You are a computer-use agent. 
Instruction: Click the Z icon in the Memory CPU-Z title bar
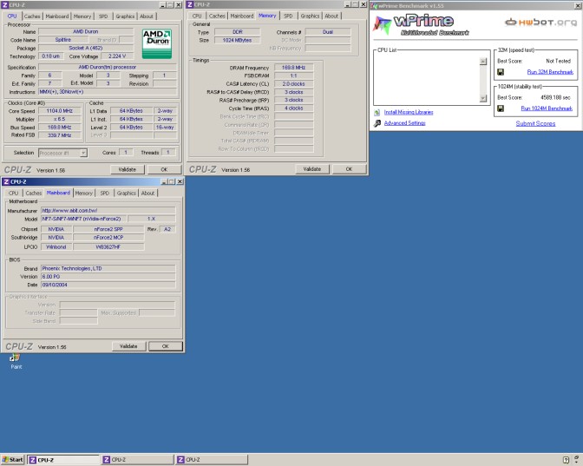[190, 4]
